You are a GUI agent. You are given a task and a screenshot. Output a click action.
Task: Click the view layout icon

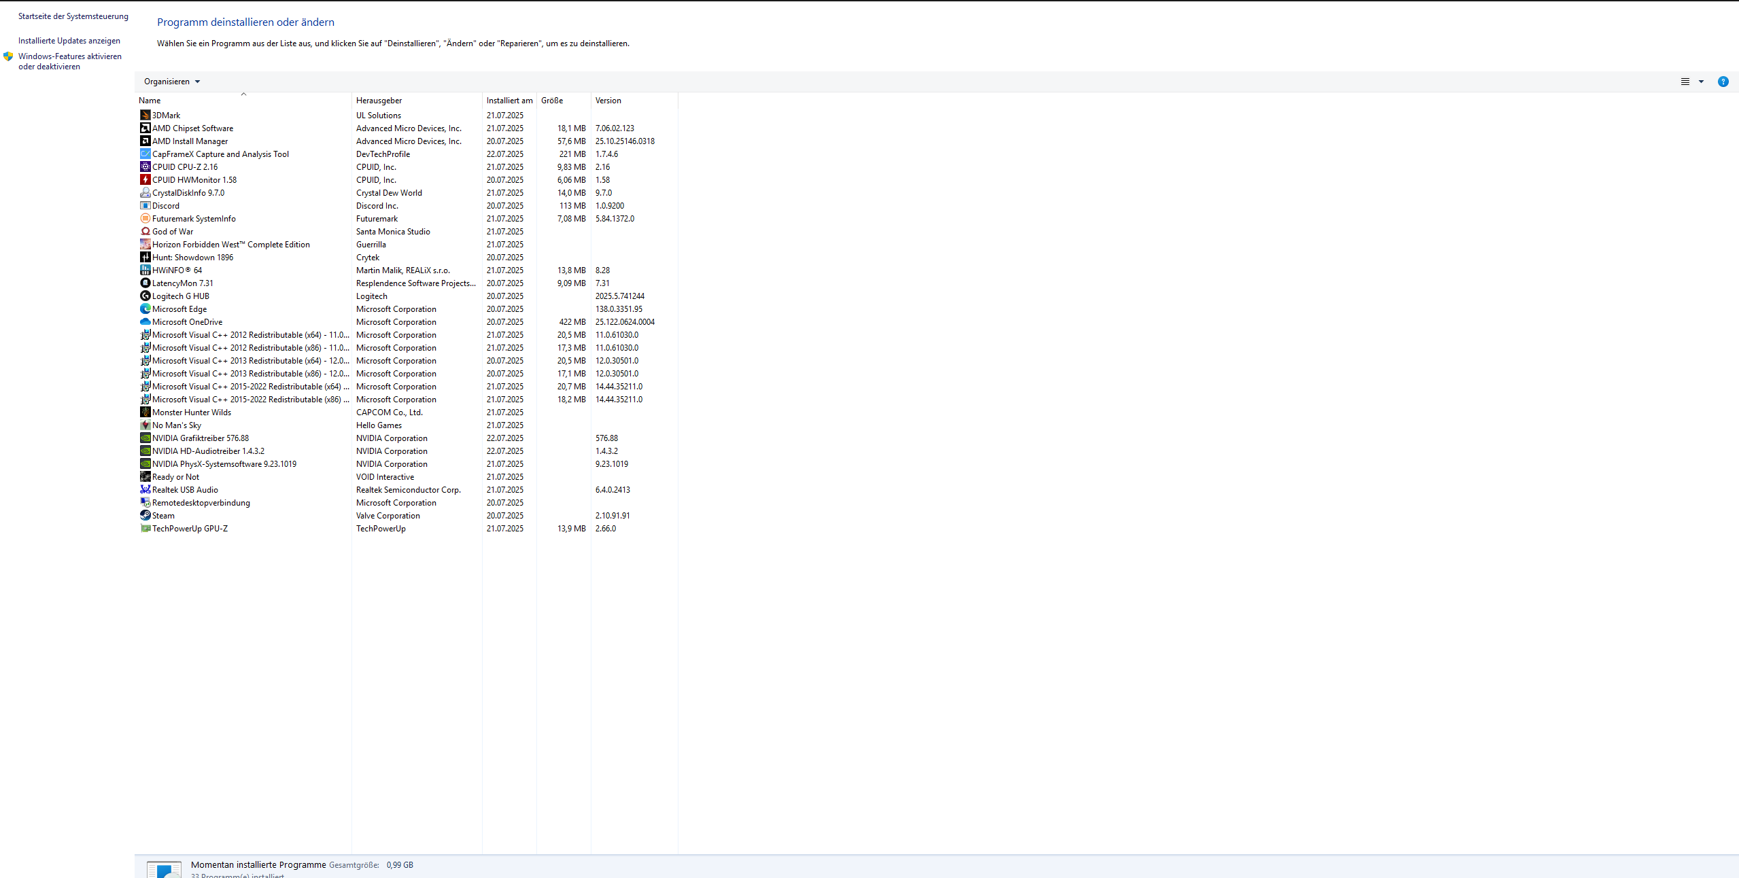[x=1685, y=82]
